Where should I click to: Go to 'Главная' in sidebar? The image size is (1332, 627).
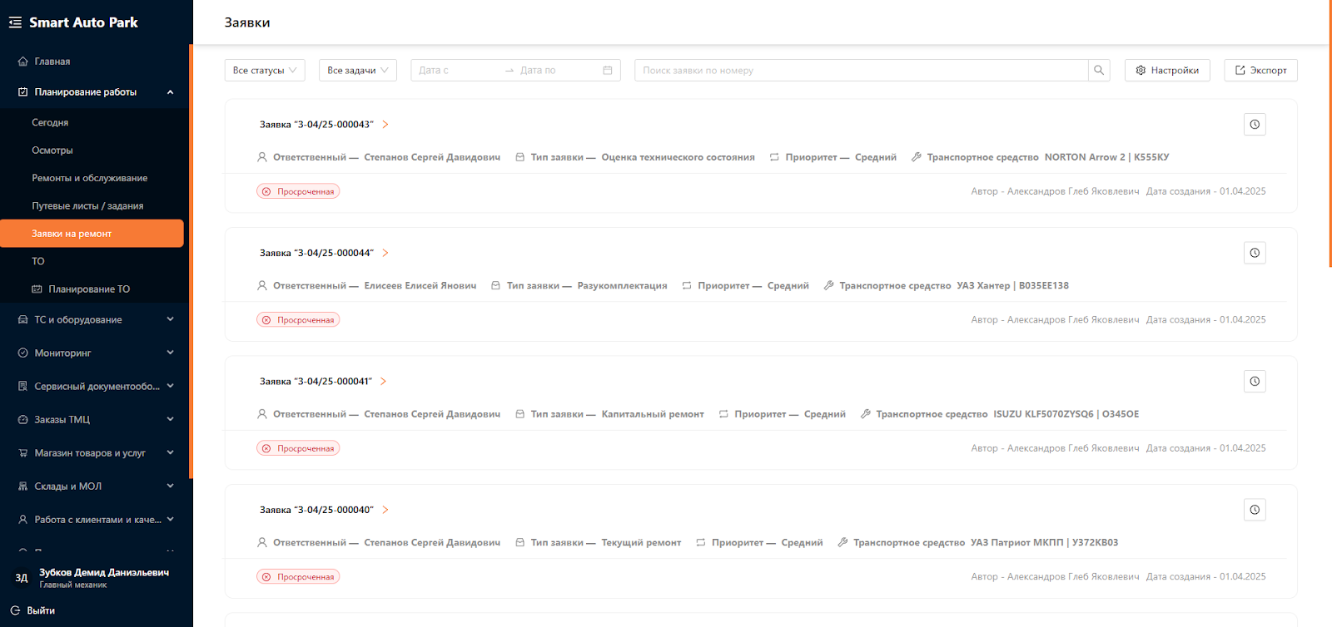pos(52,62)
